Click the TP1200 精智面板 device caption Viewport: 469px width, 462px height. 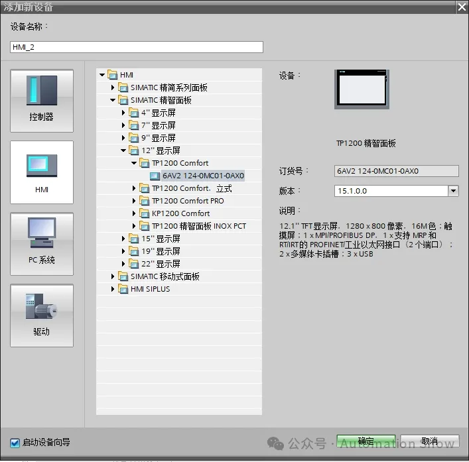point(366,143)
